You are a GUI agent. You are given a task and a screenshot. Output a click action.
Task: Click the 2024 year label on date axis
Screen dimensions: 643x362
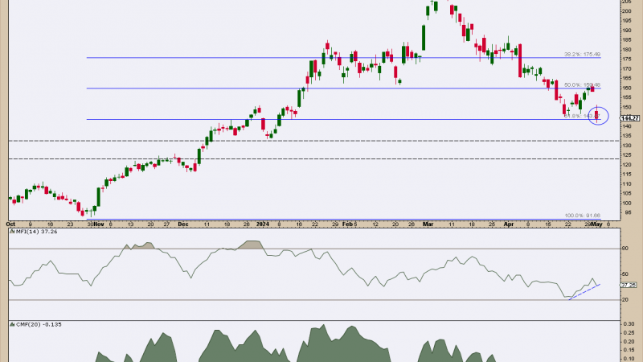point(263,224)
